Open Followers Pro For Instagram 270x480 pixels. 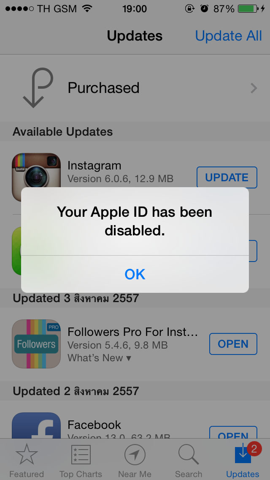(x=233, y=344)
